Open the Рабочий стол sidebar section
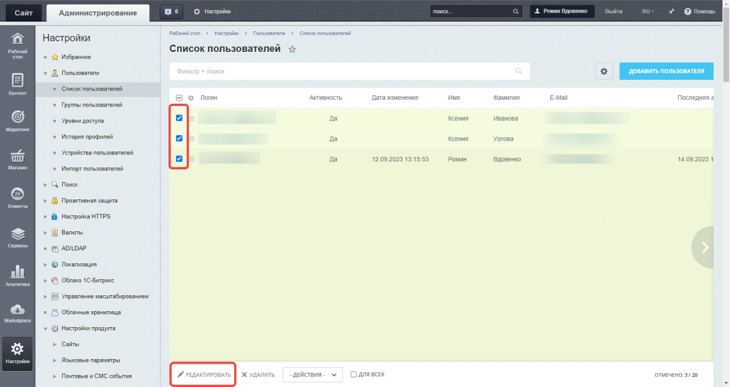Image resolution: width=730 pixels, height=387 pixels. pyautogui.click(x=18, y=46)
